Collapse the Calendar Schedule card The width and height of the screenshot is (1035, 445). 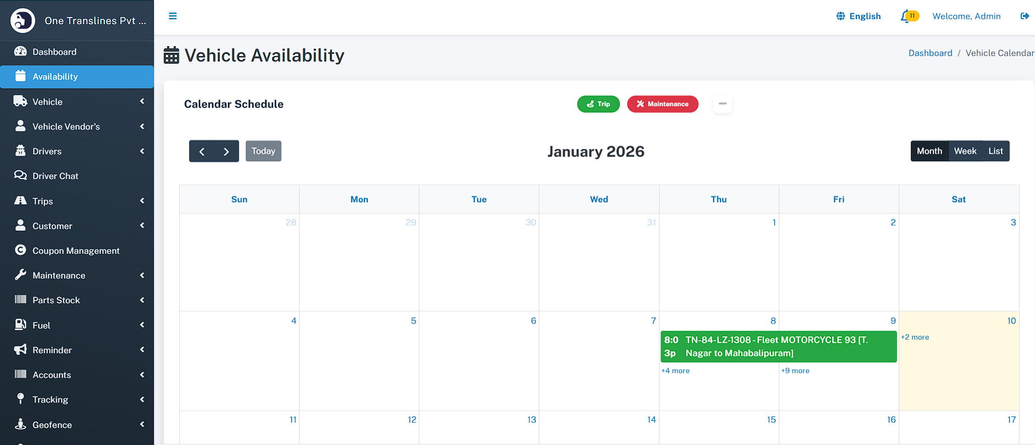(x=722, y=103)
